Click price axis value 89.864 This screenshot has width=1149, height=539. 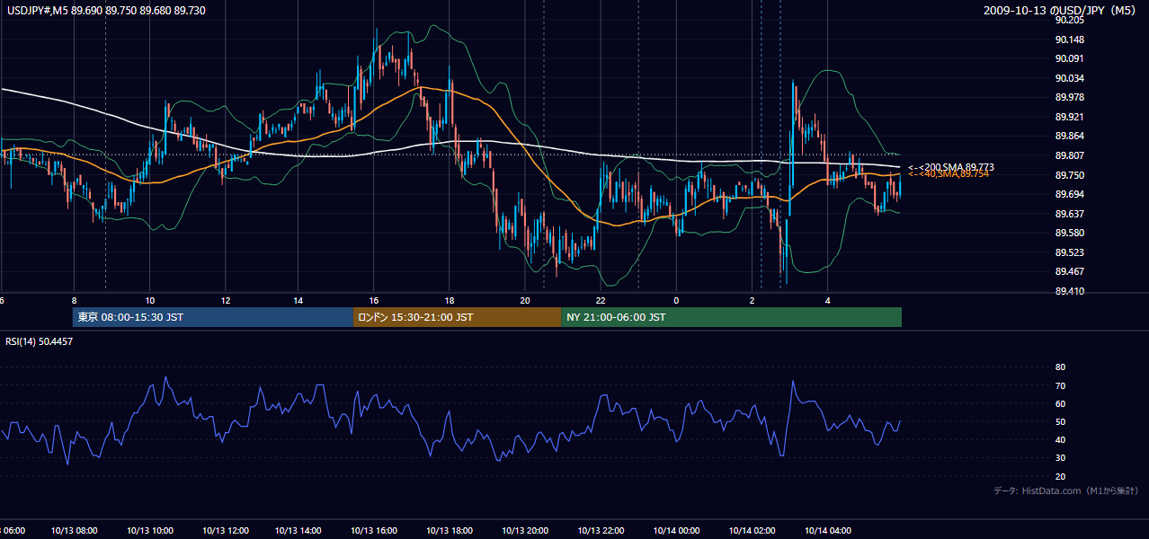[x=1069, y=137]
